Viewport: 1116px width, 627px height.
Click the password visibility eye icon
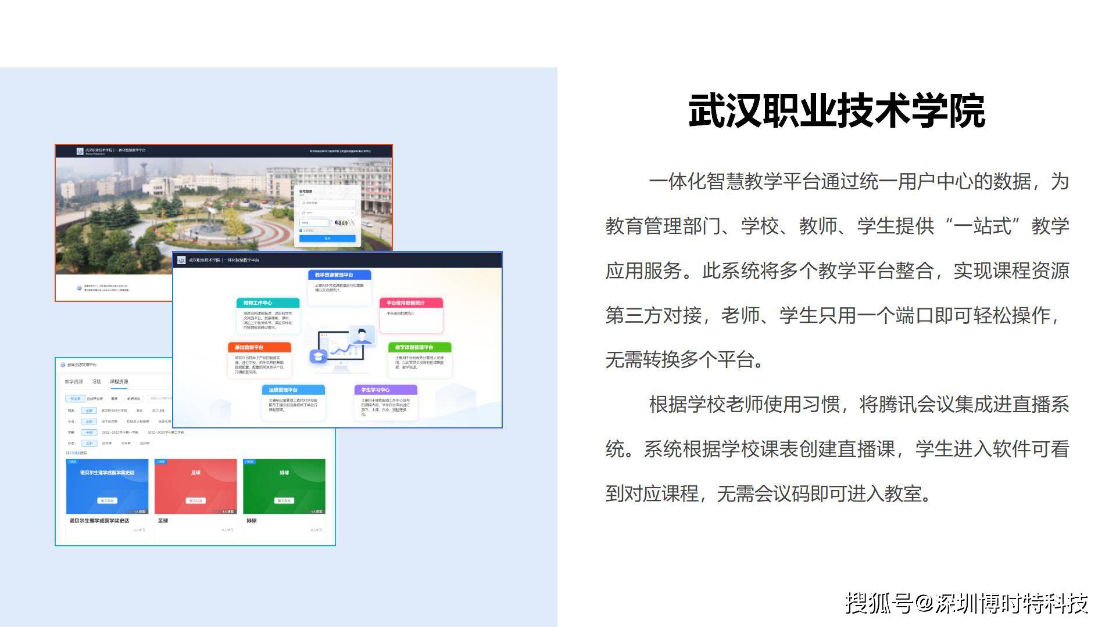click(352, 213)
